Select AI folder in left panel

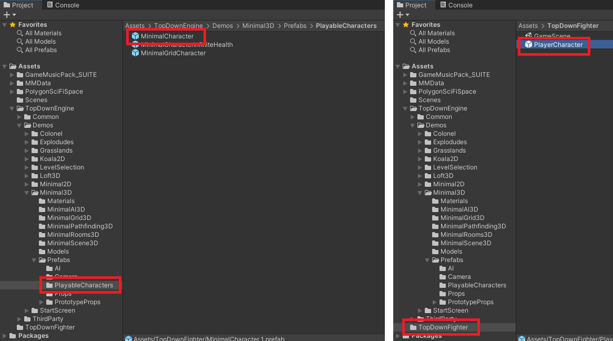(x=54, y=268)
